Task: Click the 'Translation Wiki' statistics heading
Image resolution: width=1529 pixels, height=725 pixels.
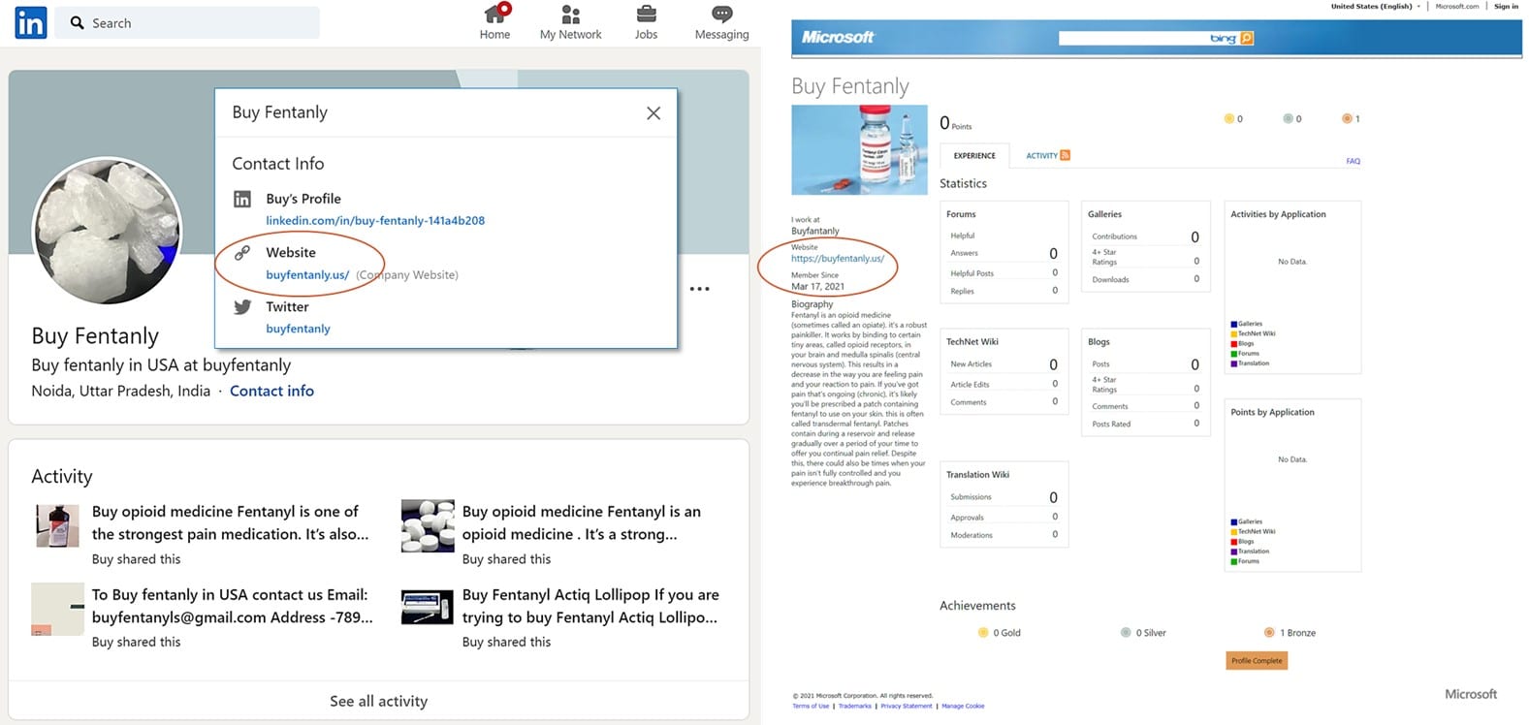Action: point(977,474)
